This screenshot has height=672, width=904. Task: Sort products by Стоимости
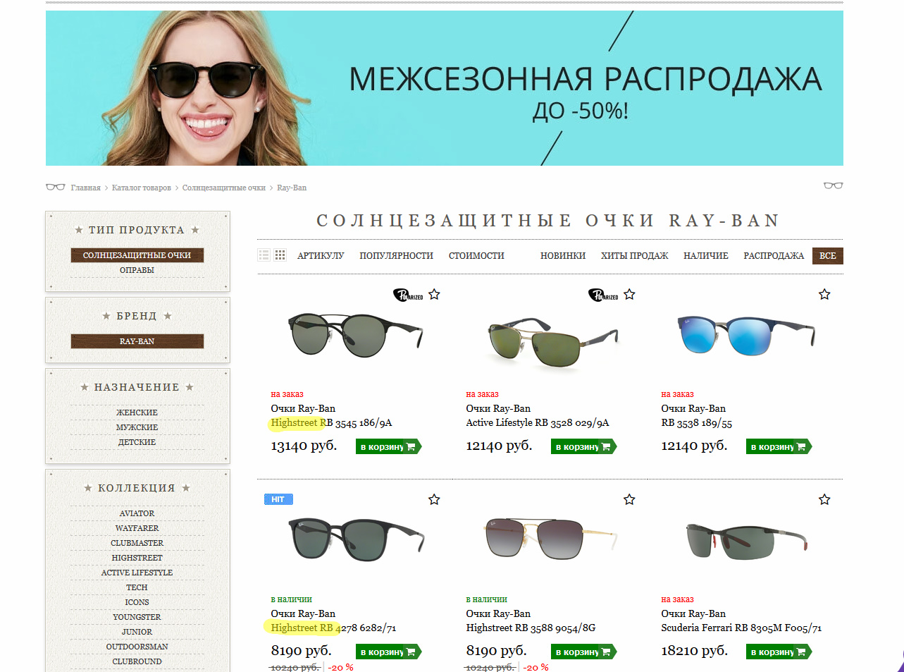476,256
